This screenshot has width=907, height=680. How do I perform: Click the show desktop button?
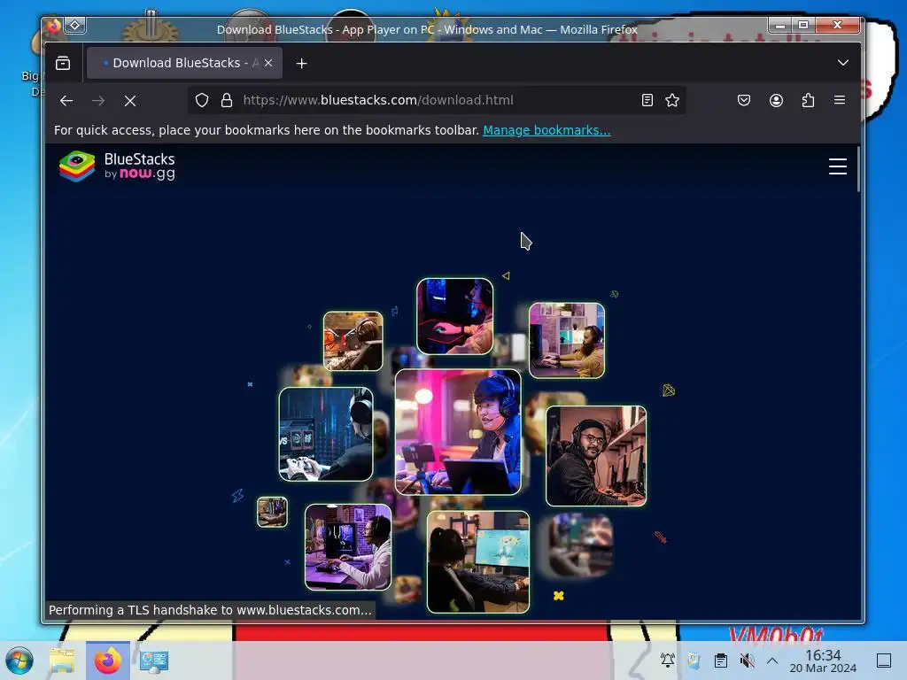coord(884,660)
